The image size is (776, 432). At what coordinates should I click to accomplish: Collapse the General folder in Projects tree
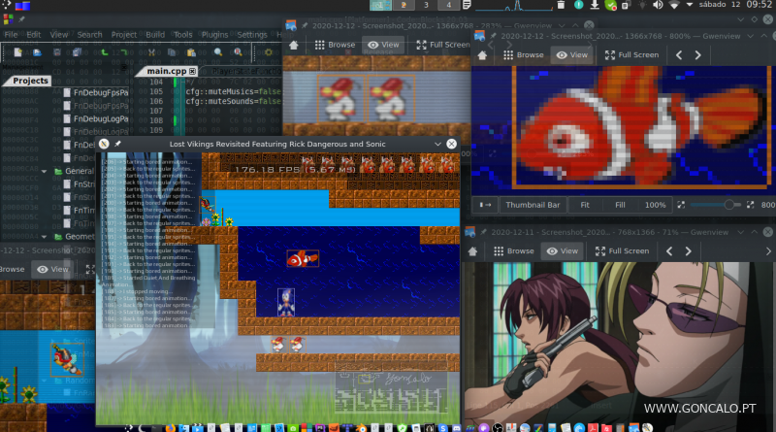44,172
